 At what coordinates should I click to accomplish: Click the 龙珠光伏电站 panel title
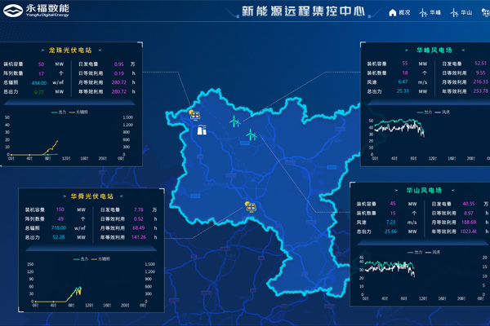[x=71, y=51]
